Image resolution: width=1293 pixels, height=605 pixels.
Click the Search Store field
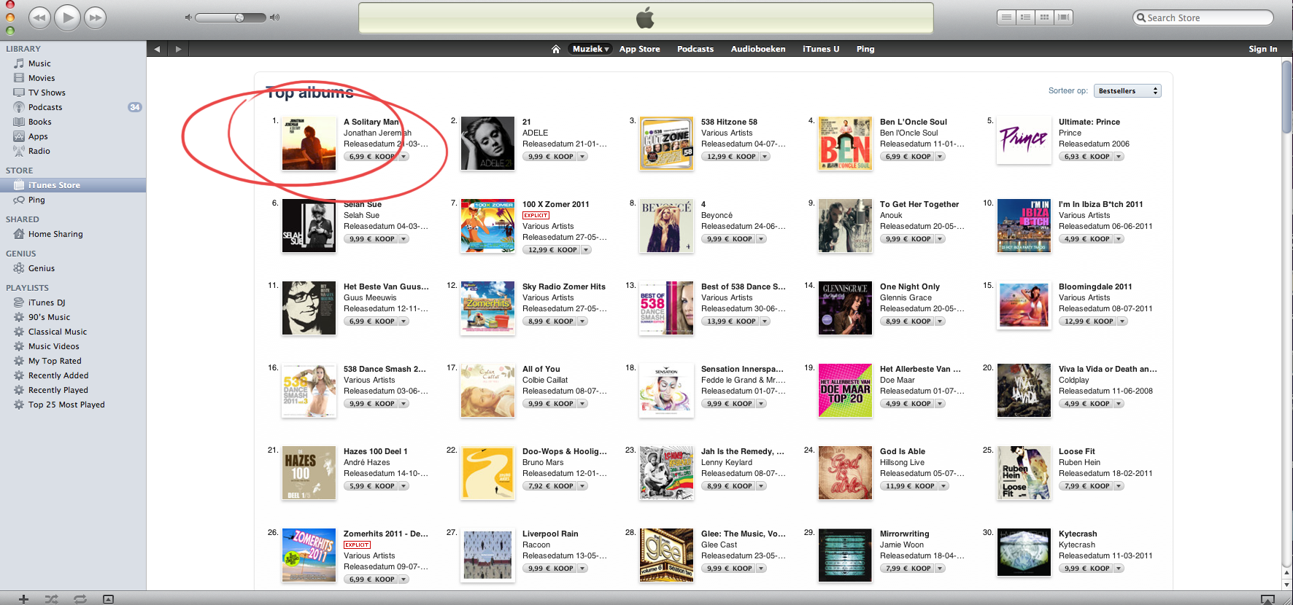(1203, 17)
